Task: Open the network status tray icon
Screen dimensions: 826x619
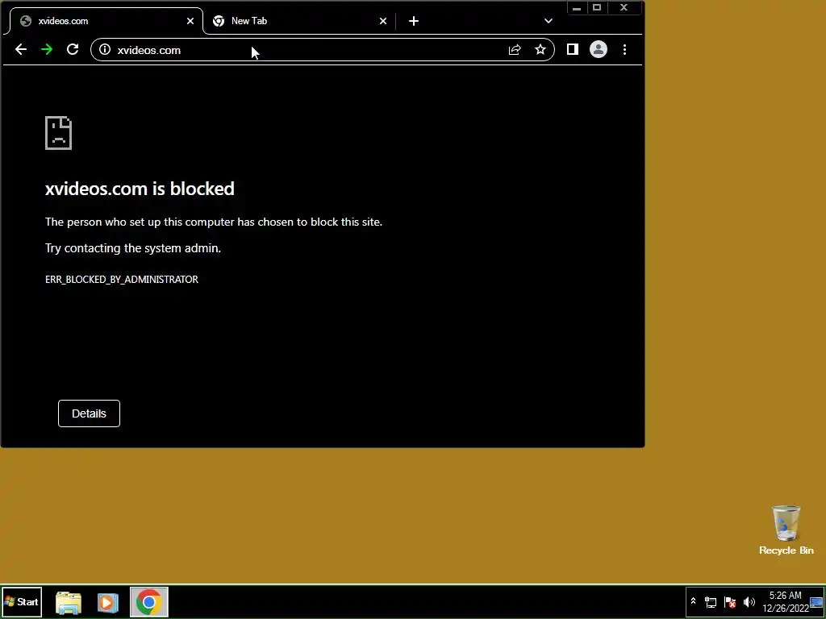Action: click(711, 602)
